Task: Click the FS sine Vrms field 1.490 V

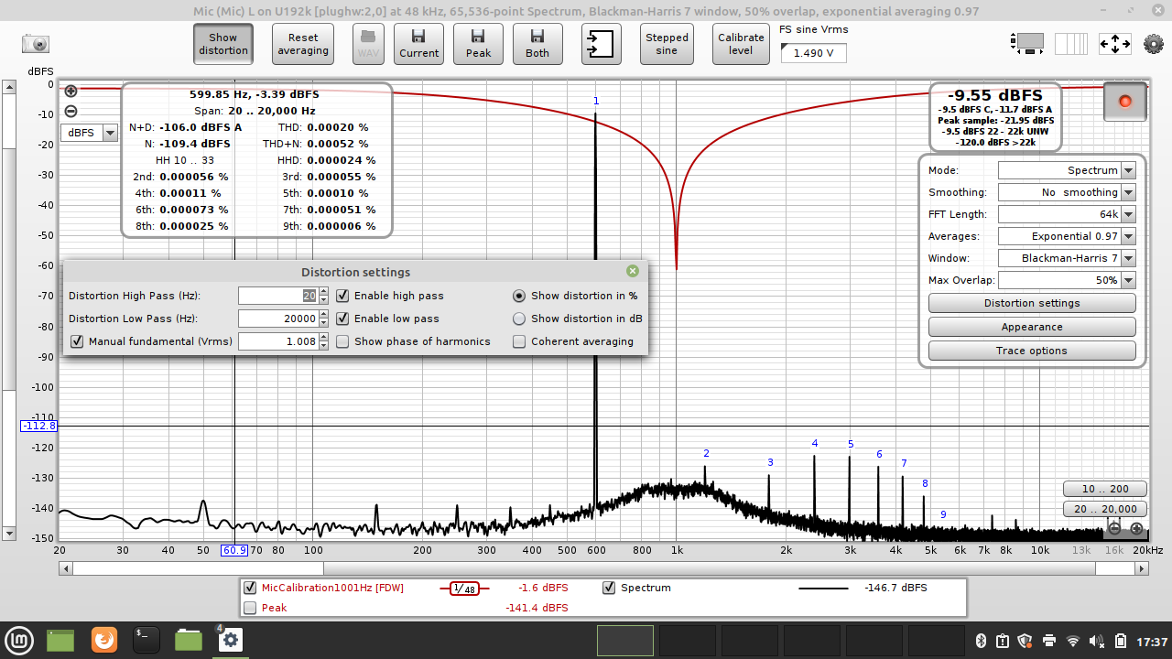Action: tap(813, 53)
